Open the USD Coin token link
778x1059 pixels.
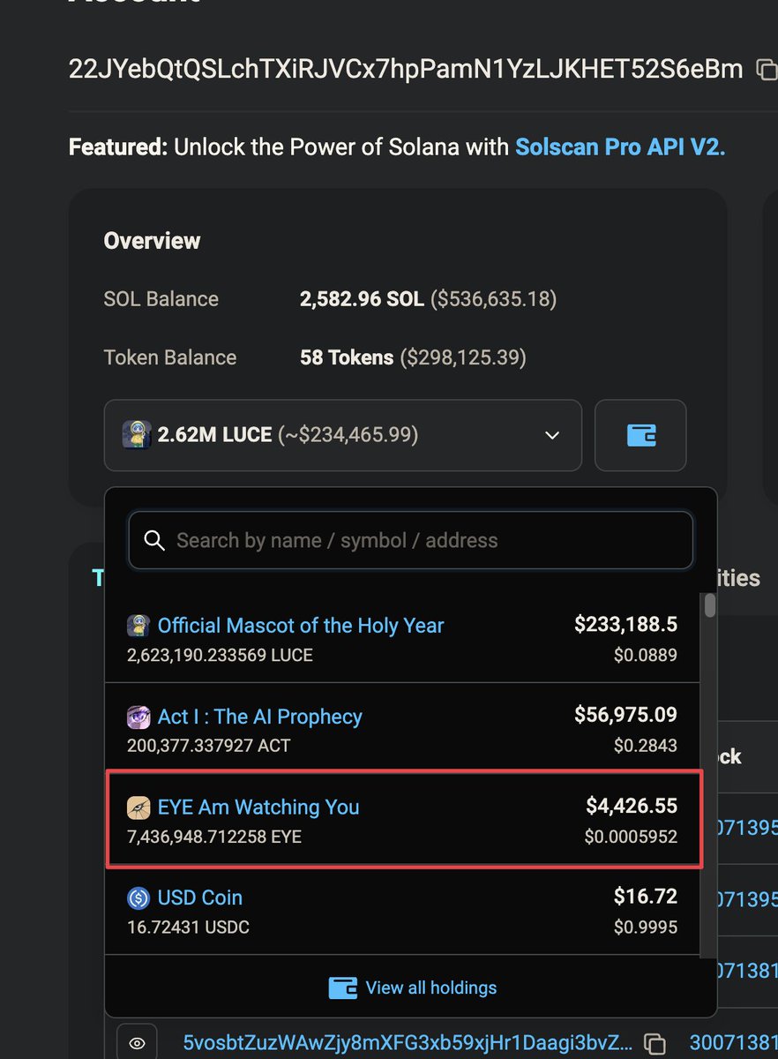pyautogui.click(x=200, y=898)
